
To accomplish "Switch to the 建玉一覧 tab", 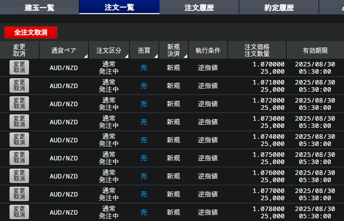I will [x=39, y=7].
